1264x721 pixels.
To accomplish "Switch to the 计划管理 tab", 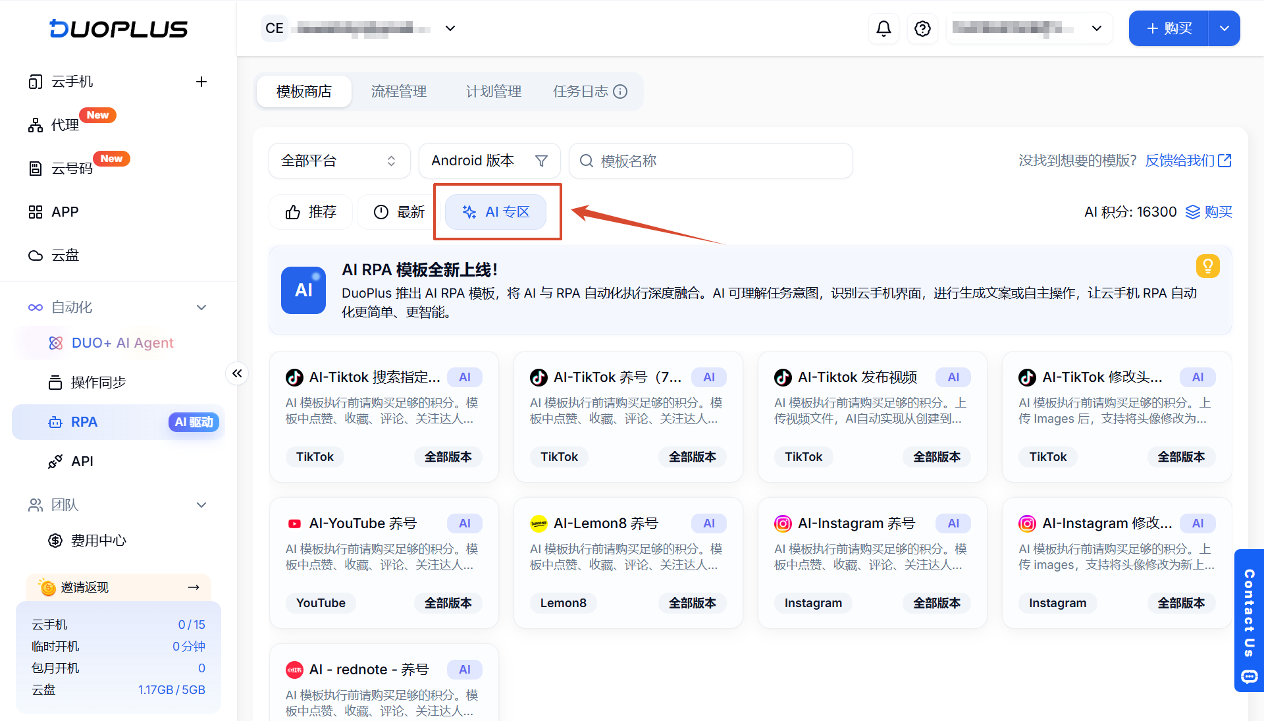I will pyautogui.click(x=494, y=92).
